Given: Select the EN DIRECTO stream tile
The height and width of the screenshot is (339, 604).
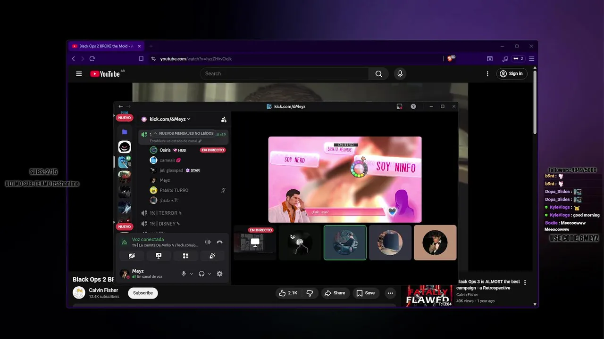Looking at the screenshot, I should [x=255, y=242].
